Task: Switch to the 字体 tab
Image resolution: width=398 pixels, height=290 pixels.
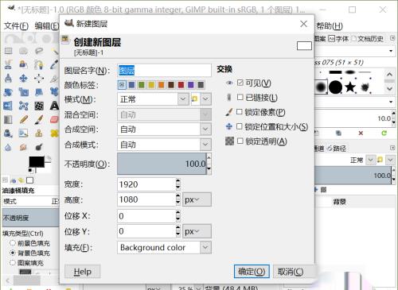Action: pyautogui.click(x=338, y=39)
